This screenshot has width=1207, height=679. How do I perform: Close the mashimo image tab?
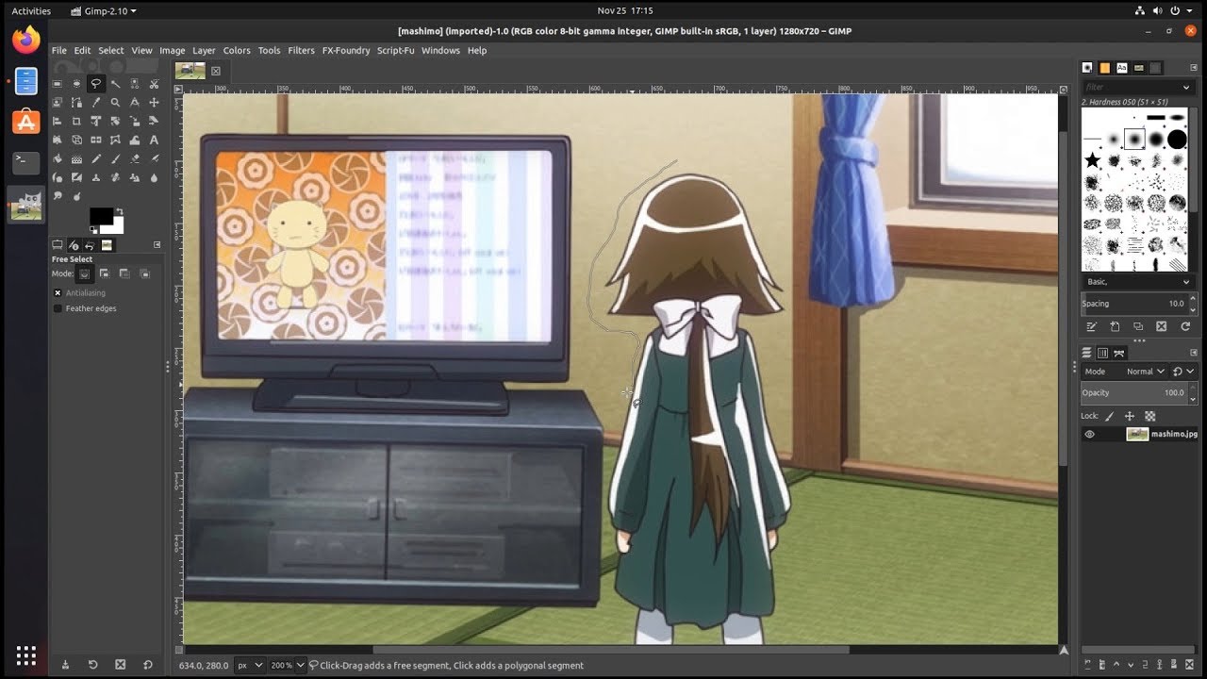tap(216, 71)
